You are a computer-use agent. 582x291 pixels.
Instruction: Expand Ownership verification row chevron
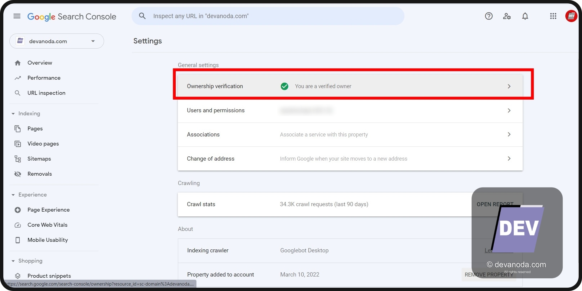[x=509, y=86]
